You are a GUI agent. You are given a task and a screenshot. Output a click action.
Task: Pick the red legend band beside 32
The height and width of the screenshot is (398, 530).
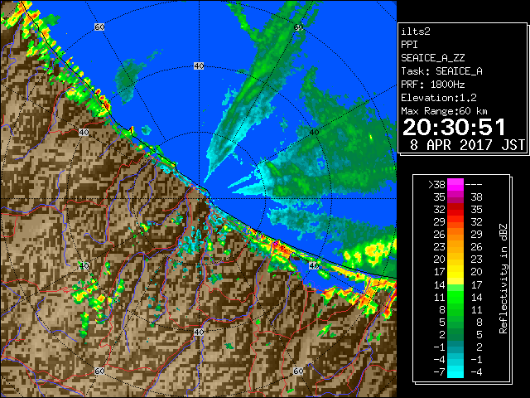[455, 210]
